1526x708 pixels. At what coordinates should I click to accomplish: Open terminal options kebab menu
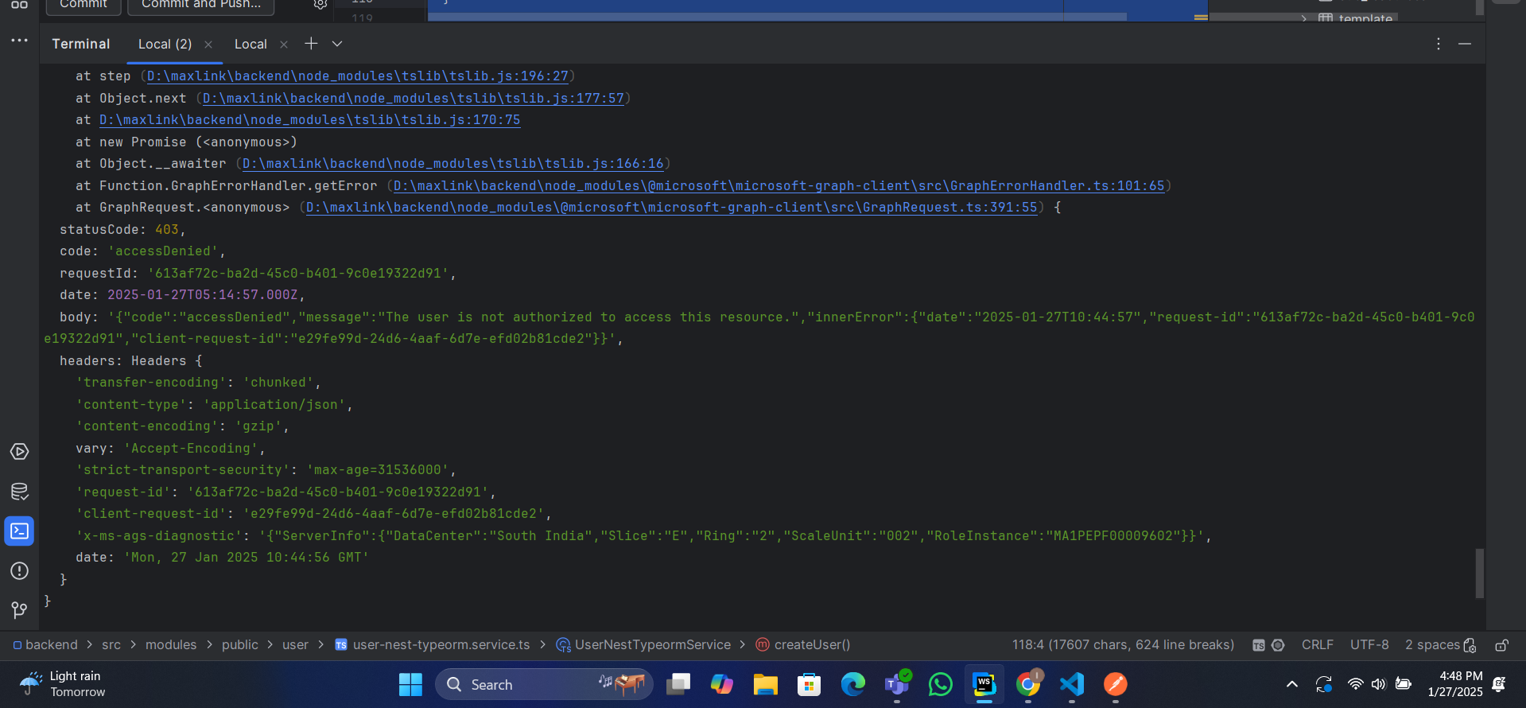[x=1438, y=44]
